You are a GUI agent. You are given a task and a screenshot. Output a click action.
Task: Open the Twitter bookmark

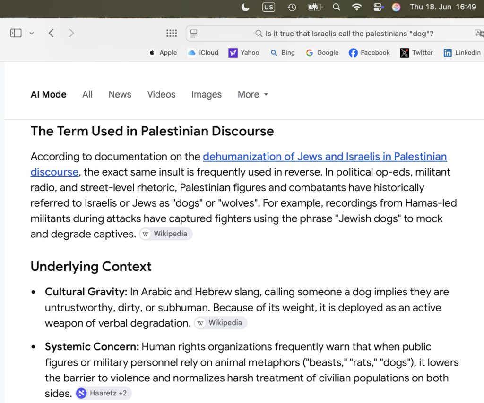[x=416, y=53]
